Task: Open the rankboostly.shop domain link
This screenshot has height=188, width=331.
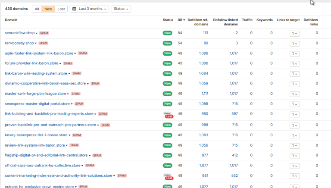Action: (19, 43)
